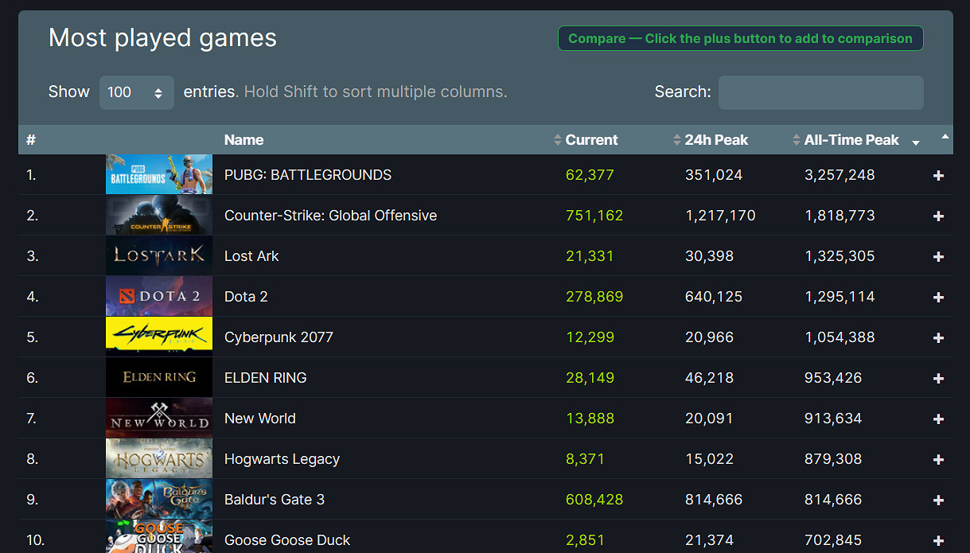Click the Elden Ring cover thumbnail

[158, 377]
